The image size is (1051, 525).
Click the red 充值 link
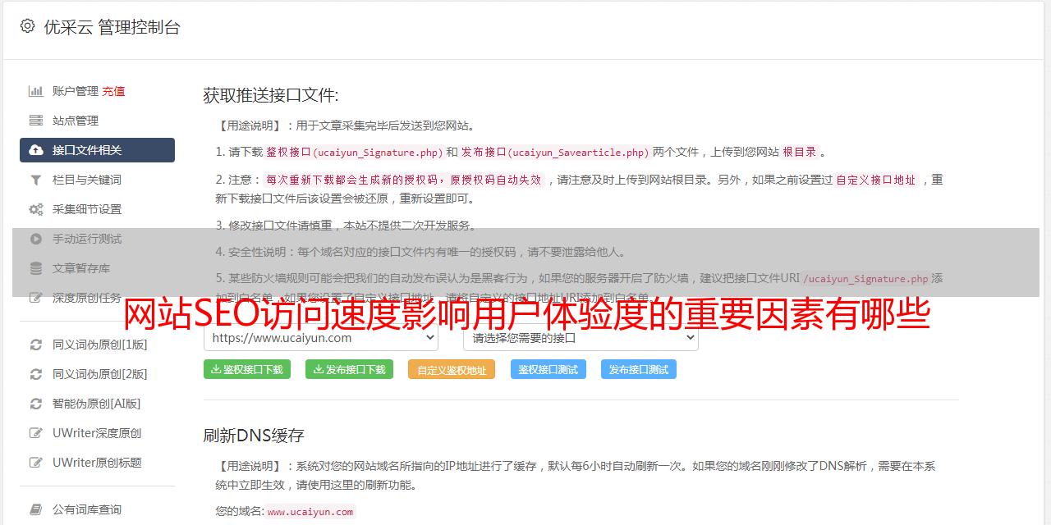(x=113, y=91)
